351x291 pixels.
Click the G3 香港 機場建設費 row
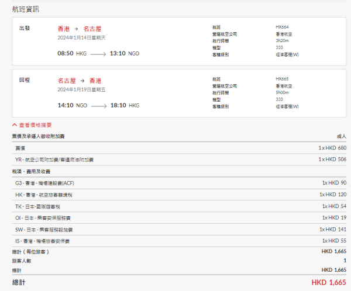[x=44, y=183]
